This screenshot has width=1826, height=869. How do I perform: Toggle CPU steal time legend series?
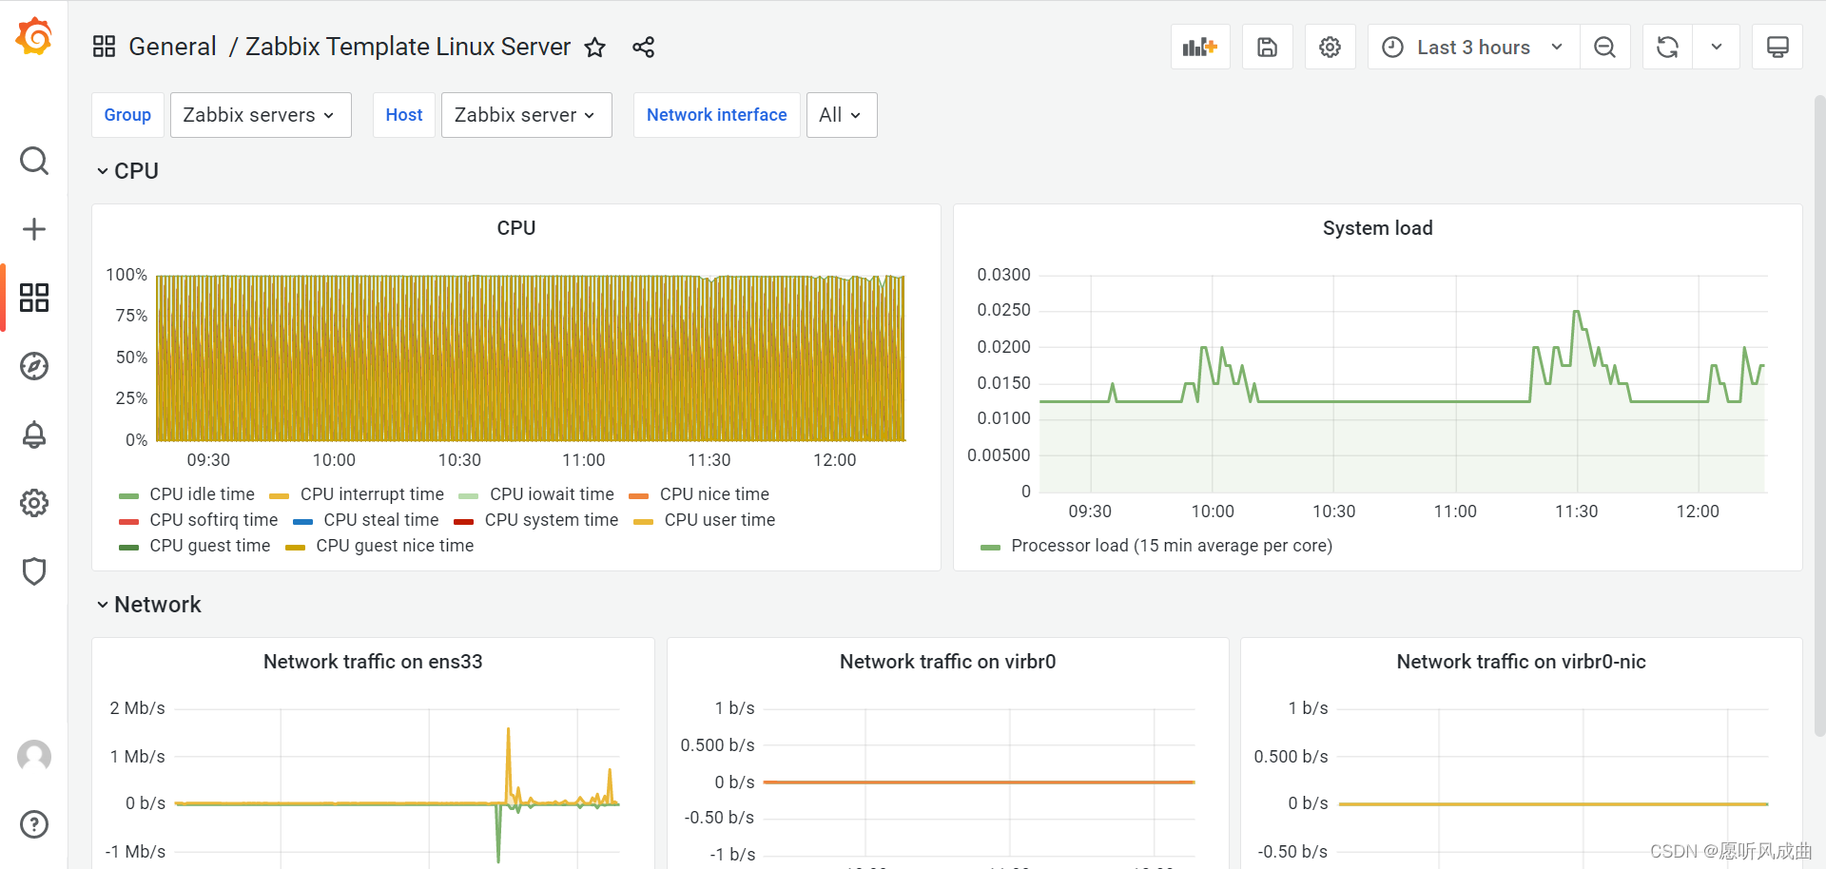pos(381,520)
